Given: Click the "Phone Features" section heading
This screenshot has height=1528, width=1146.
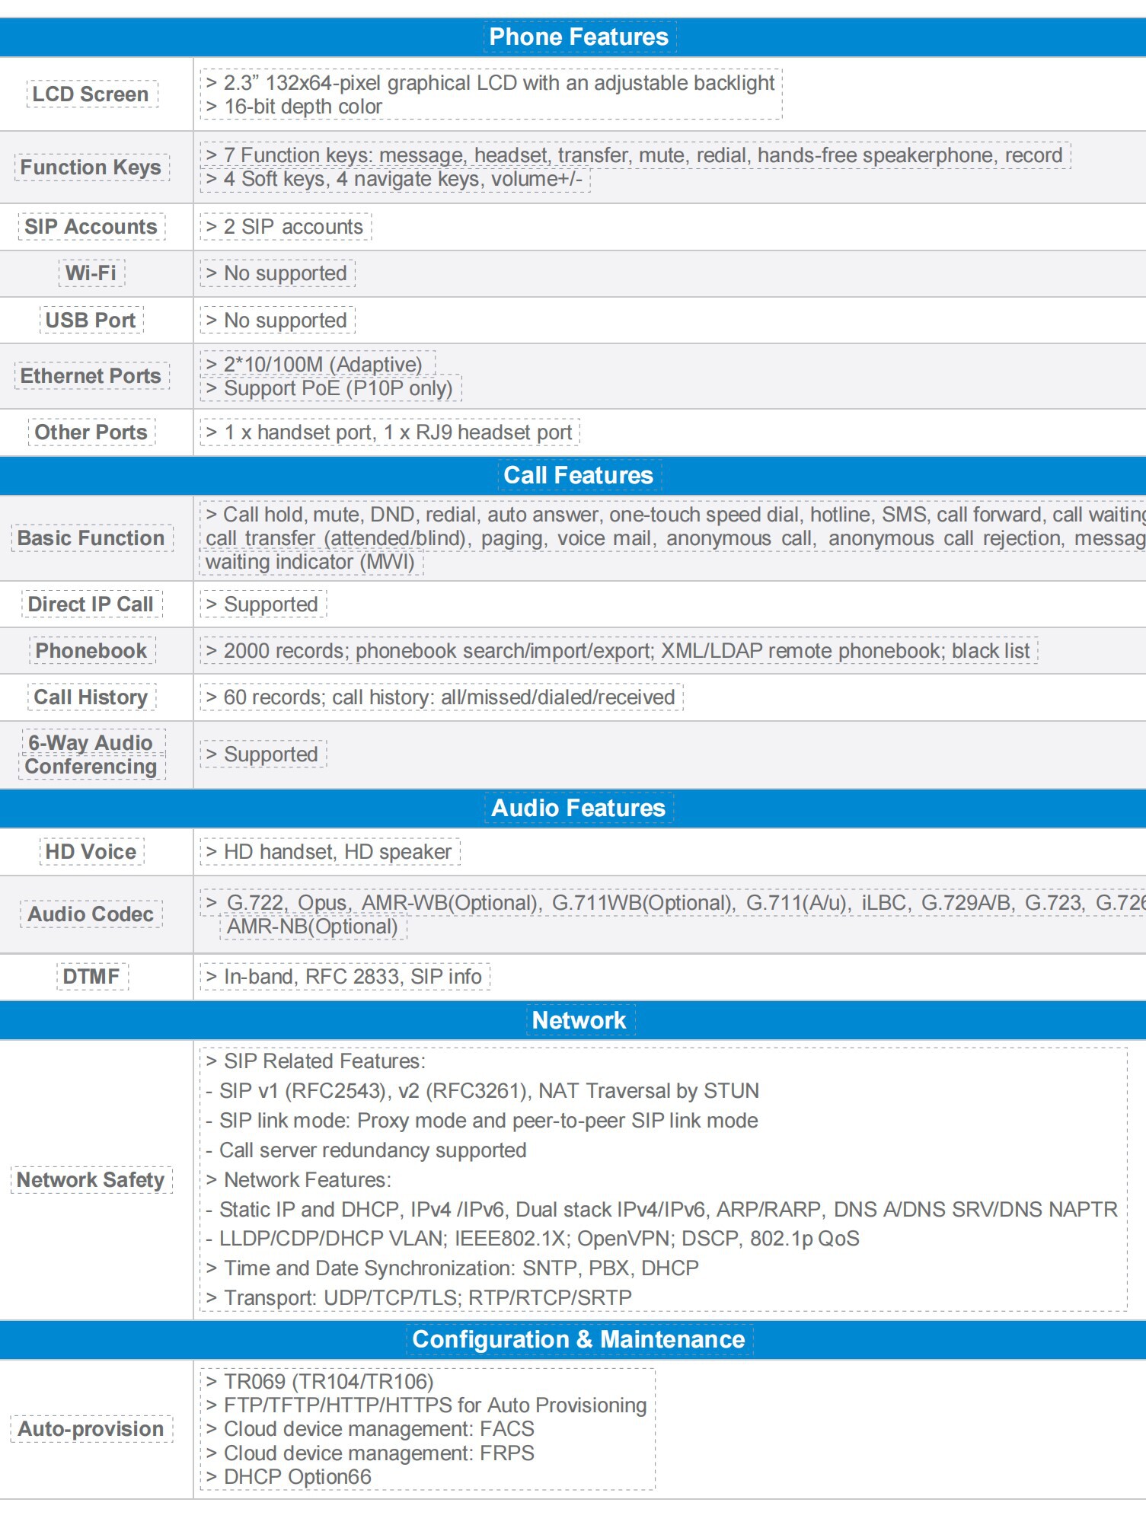Looking at the screenshot, I should (579, 37).
